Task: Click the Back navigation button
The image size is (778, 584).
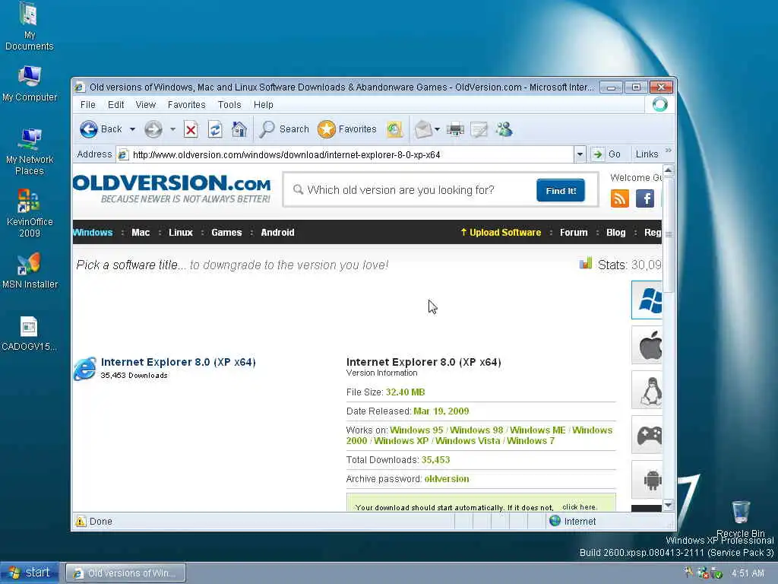Action: point(101,129)
